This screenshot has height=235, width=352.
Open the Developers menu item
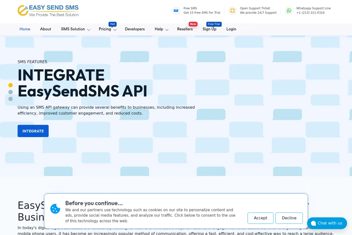pos(135,29)
